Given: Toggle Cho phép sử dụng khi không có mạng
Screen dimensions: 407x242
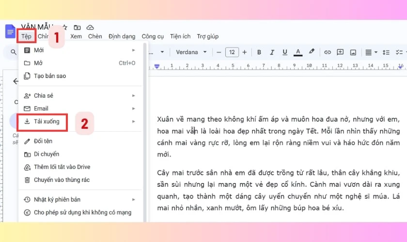Looking at the screenshot, I should click(80, 212).
